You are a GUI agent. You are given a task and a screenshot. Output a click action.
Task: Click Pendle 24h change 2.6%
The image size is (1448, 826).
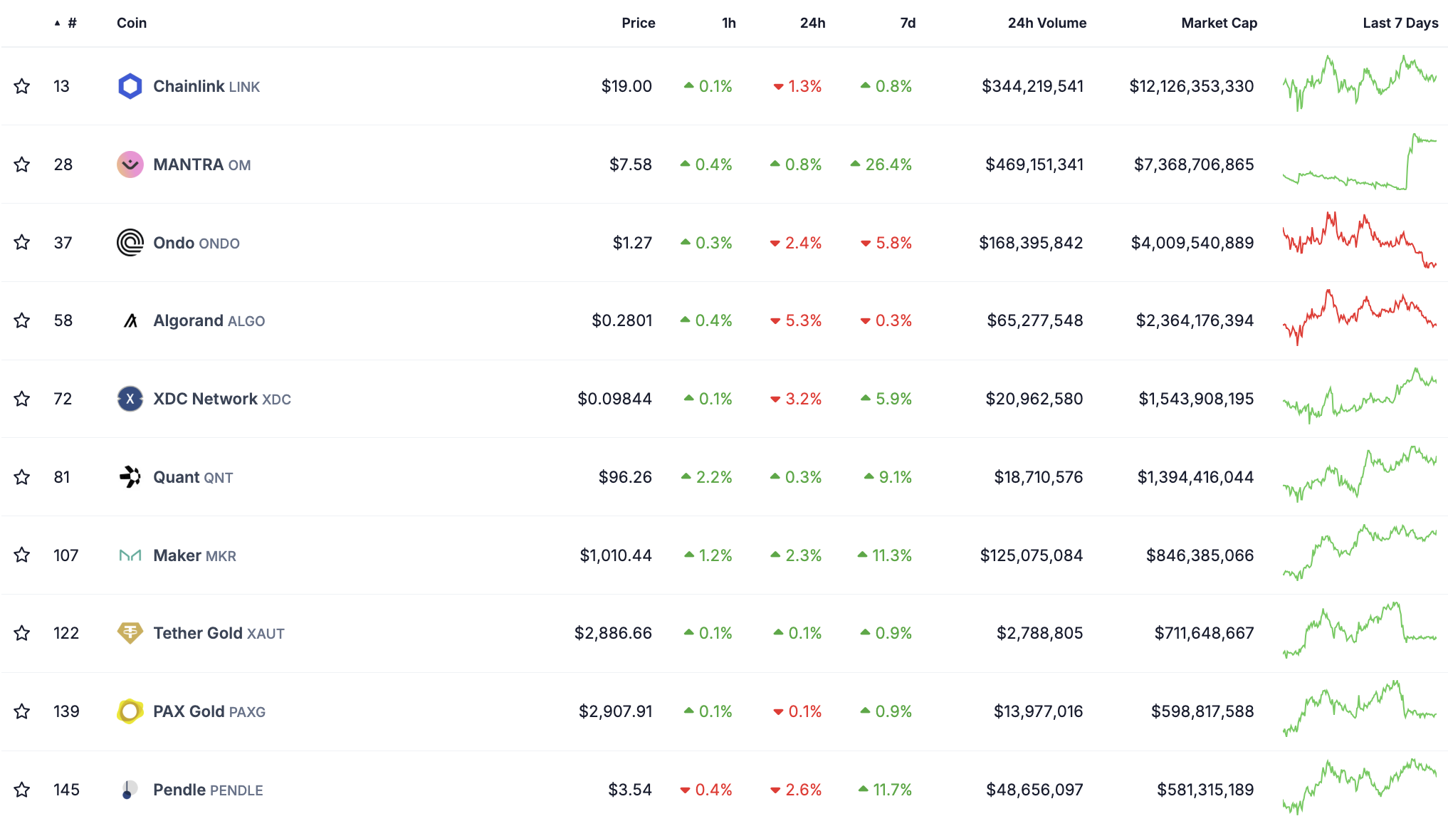click(796, 790)
